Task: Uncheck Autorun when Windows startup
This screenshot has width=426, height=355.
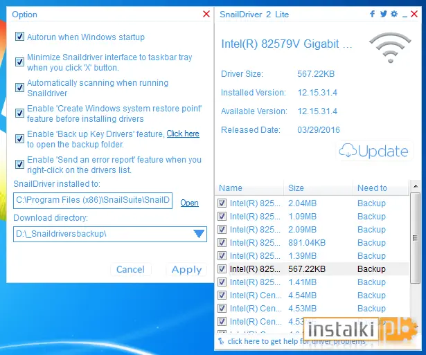Action: pos(19,37)
